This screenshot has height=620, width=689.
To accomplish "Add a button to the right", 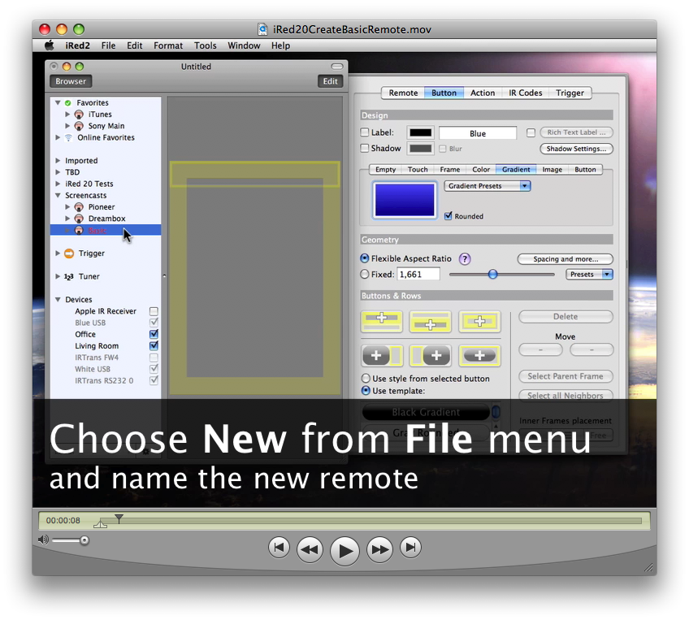I will point(430,355).
